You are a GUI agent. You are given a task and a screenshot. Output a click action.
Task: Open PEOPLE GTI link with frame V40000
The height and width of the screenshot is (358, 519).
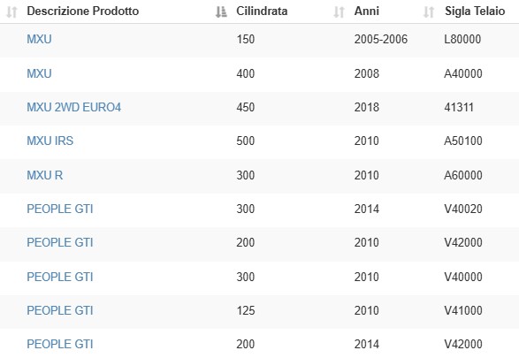(x=60, y=277)
